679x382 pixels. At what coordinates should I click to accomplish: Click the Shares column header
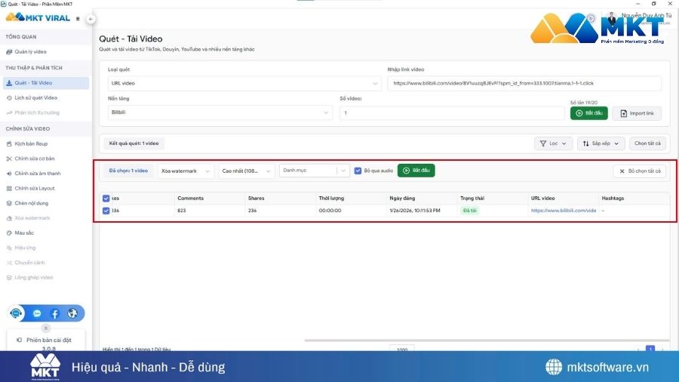tap(256, 199)
